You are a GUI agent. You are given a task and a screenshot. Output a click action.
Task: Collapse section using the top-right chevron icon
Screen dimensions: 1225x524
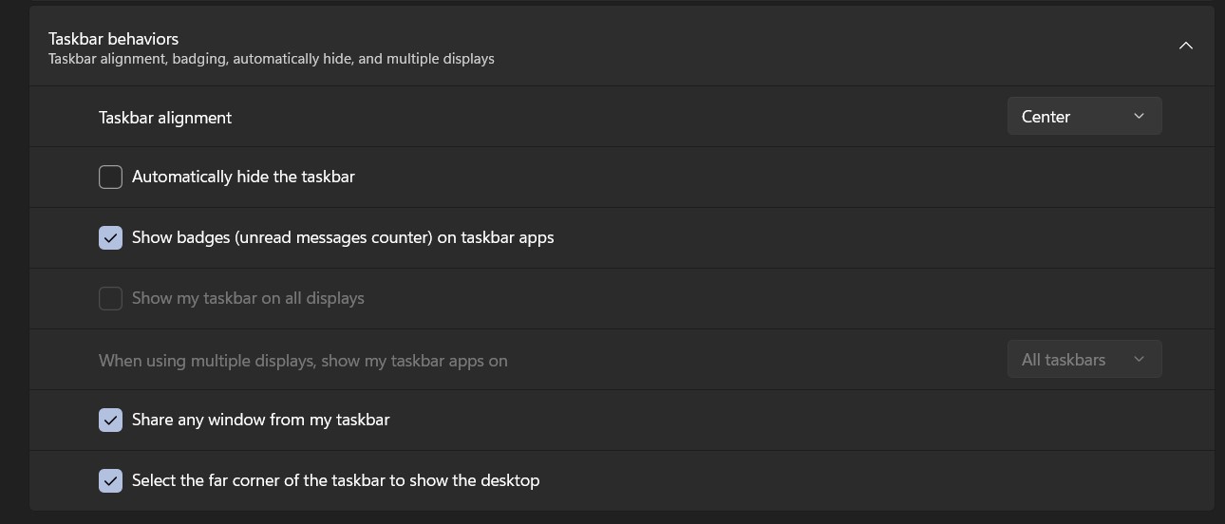coord(1185,46)
